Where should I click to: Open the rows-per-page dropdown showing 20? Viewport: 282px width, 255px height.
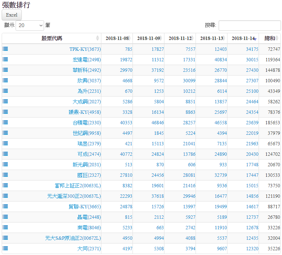[x=30, y=25]
